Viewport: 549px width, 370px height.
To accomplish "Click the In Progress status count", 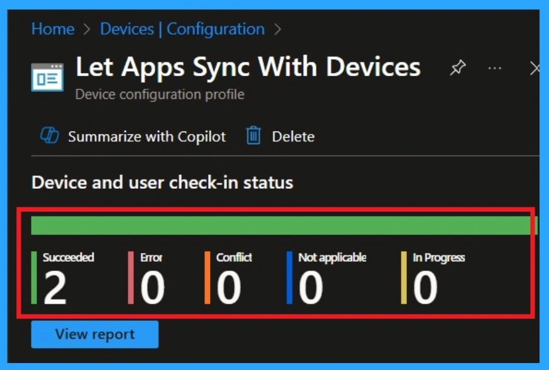I will point(425,288).
